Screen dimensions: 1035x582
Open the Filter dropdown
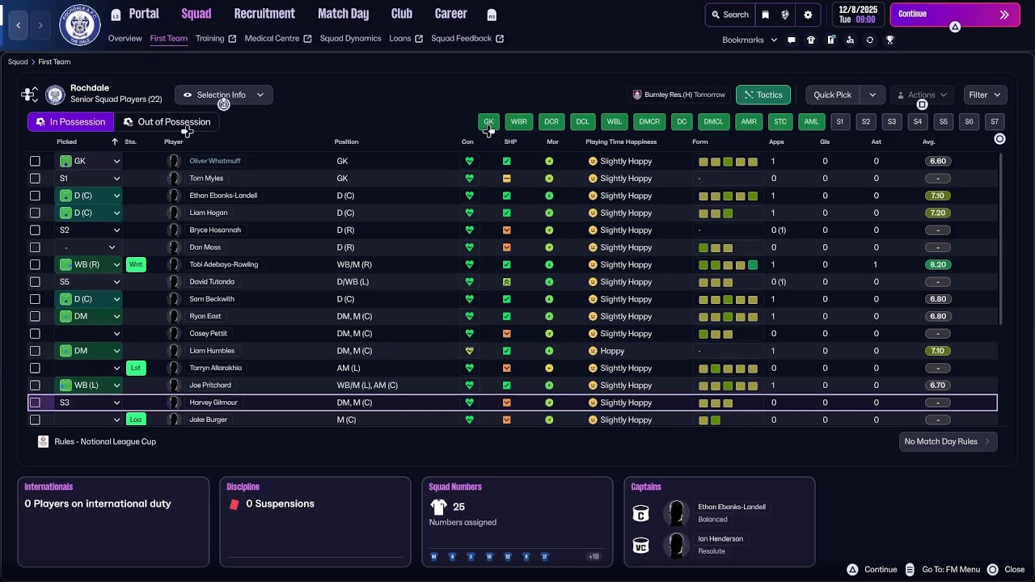[985, 95]
